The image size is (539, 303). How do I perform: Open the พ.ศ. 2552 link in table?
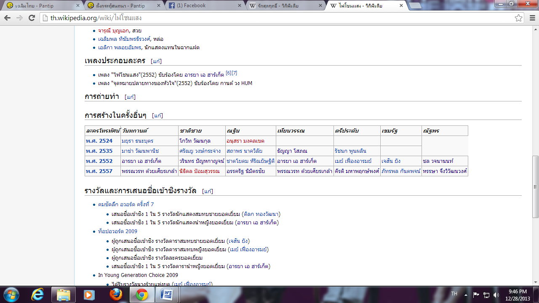pos(99,161)
